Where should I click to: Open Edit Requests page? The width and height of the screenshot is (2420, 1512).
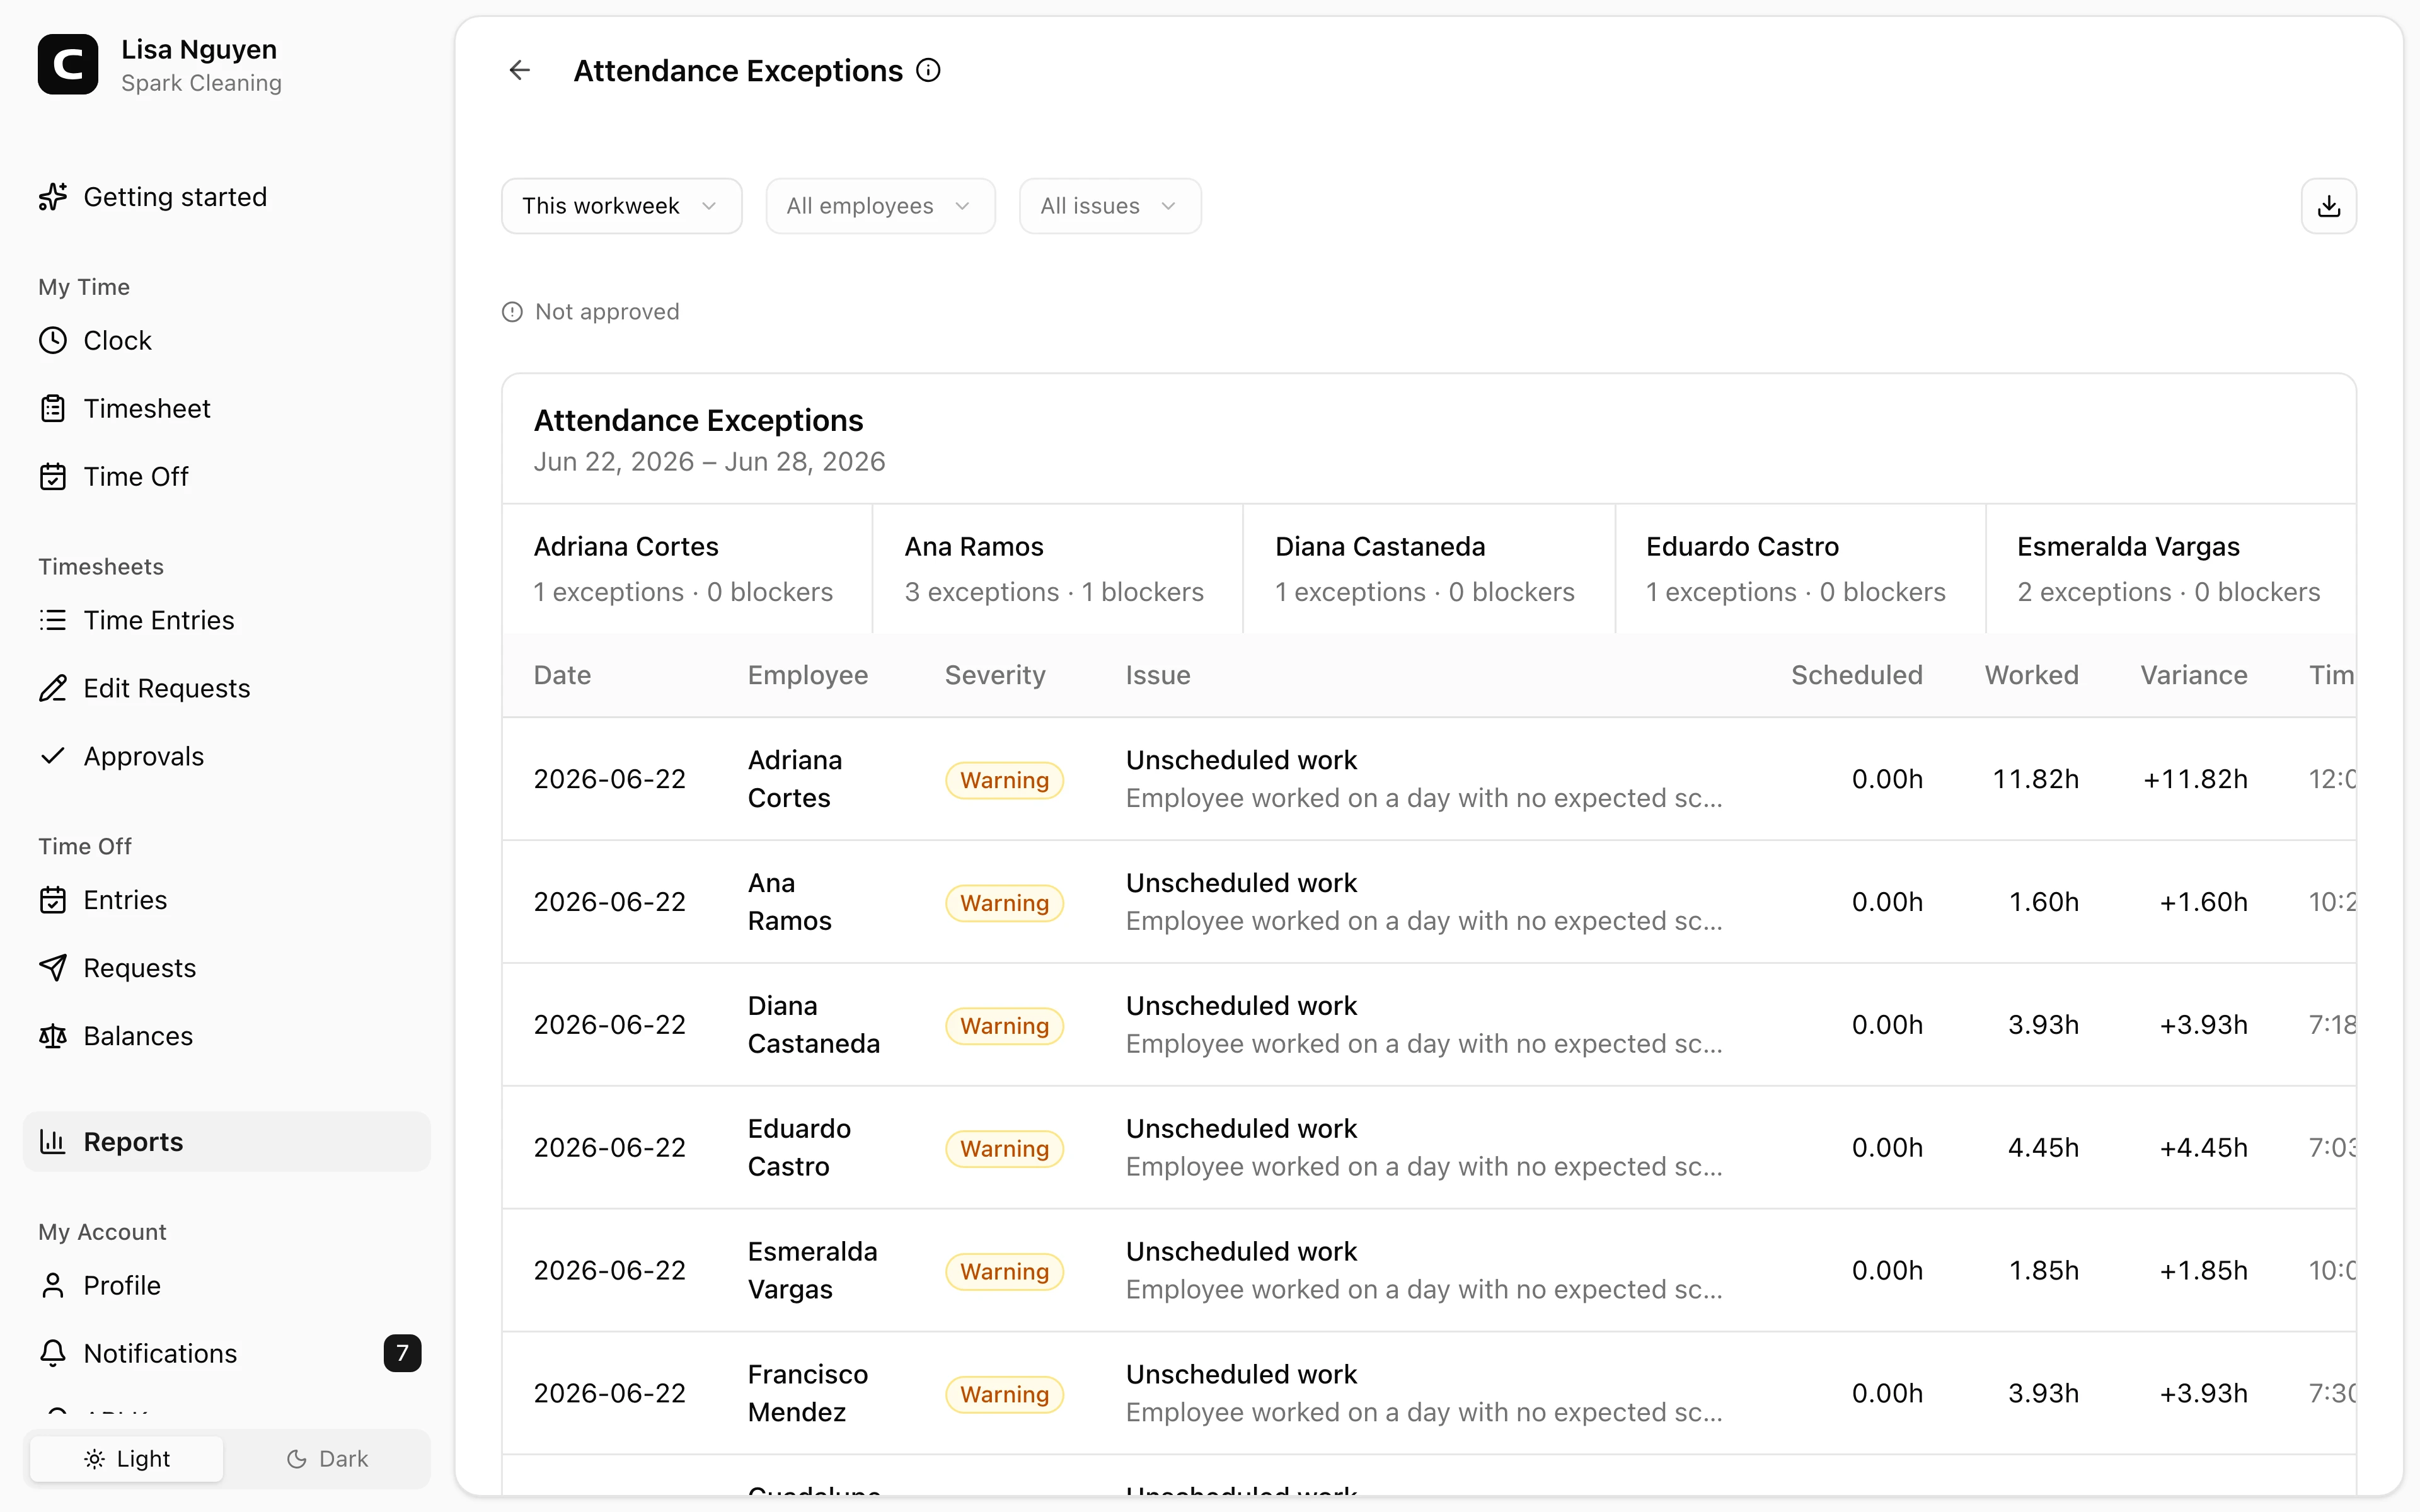(x=227, y=689)
